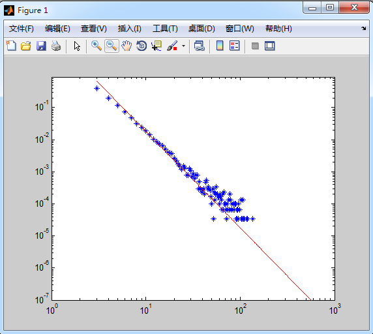373x334 pixels.
Task: Select the Zoom In magnifier tool
Action: point(97,46)
